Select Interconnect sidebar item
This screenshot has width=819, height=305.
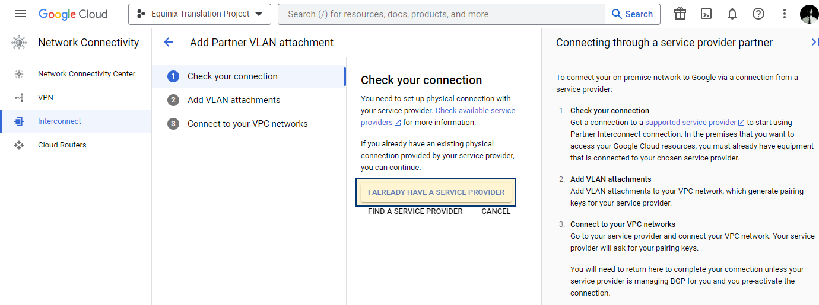click(76, 121)
